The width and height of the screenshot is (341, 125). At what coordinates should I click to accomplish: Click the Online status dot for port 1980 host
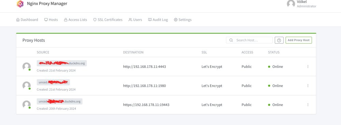[x=269, y=85]
